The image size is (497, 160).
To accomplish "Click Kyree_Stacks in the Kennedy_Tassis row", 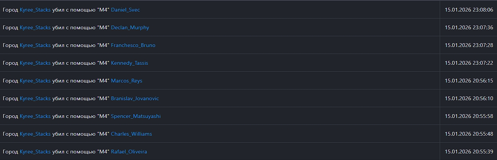I will [x=35, y=63].
